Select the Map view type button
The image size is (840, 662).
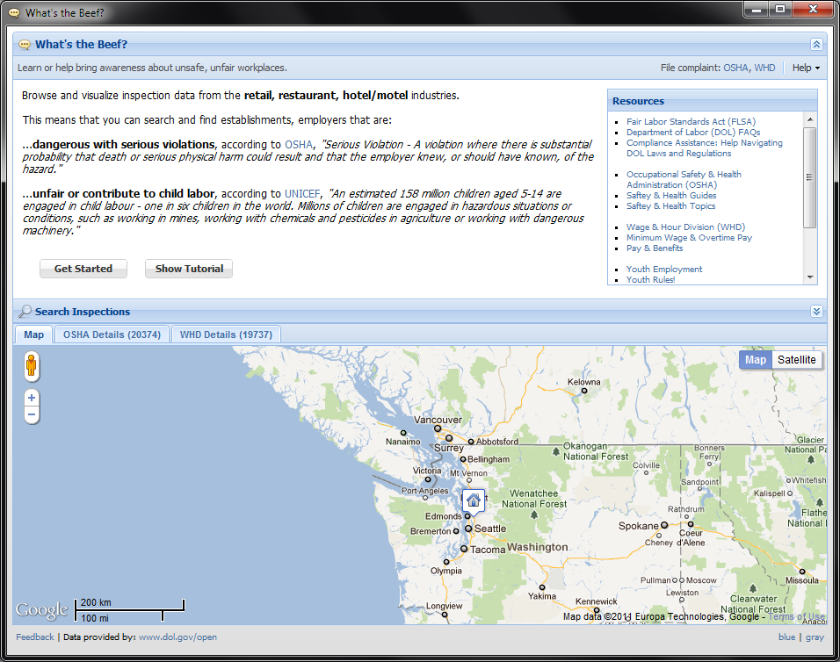[756, 360]
